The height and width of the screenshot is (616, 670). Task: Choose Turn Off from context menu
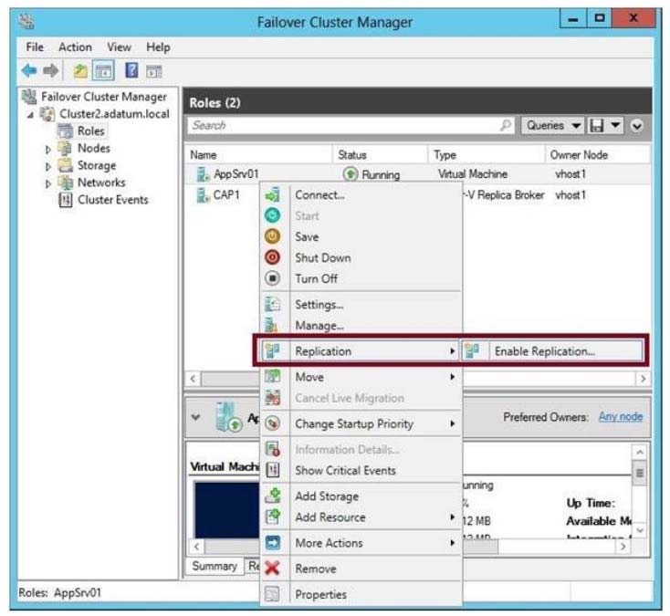pos(361,278)
